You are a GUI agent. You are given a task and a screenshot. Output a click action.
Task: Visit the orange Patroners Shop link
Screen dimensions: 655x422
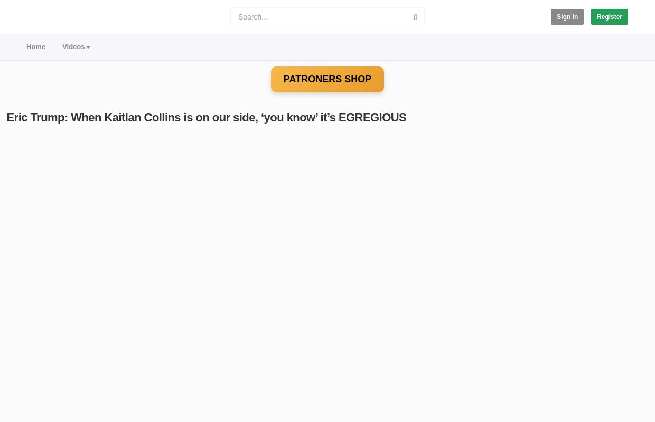(327, 79)
